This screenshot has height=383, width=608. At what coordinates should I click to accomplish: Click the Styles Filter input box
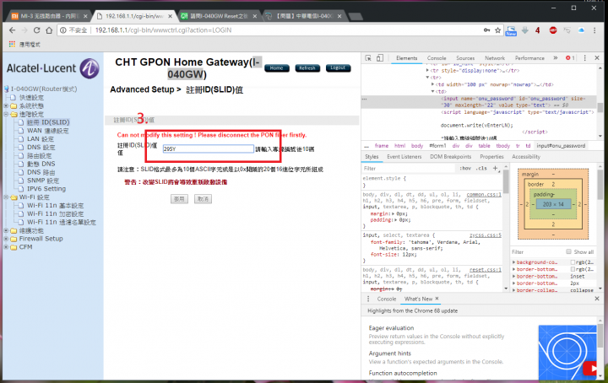click(409, 169)
